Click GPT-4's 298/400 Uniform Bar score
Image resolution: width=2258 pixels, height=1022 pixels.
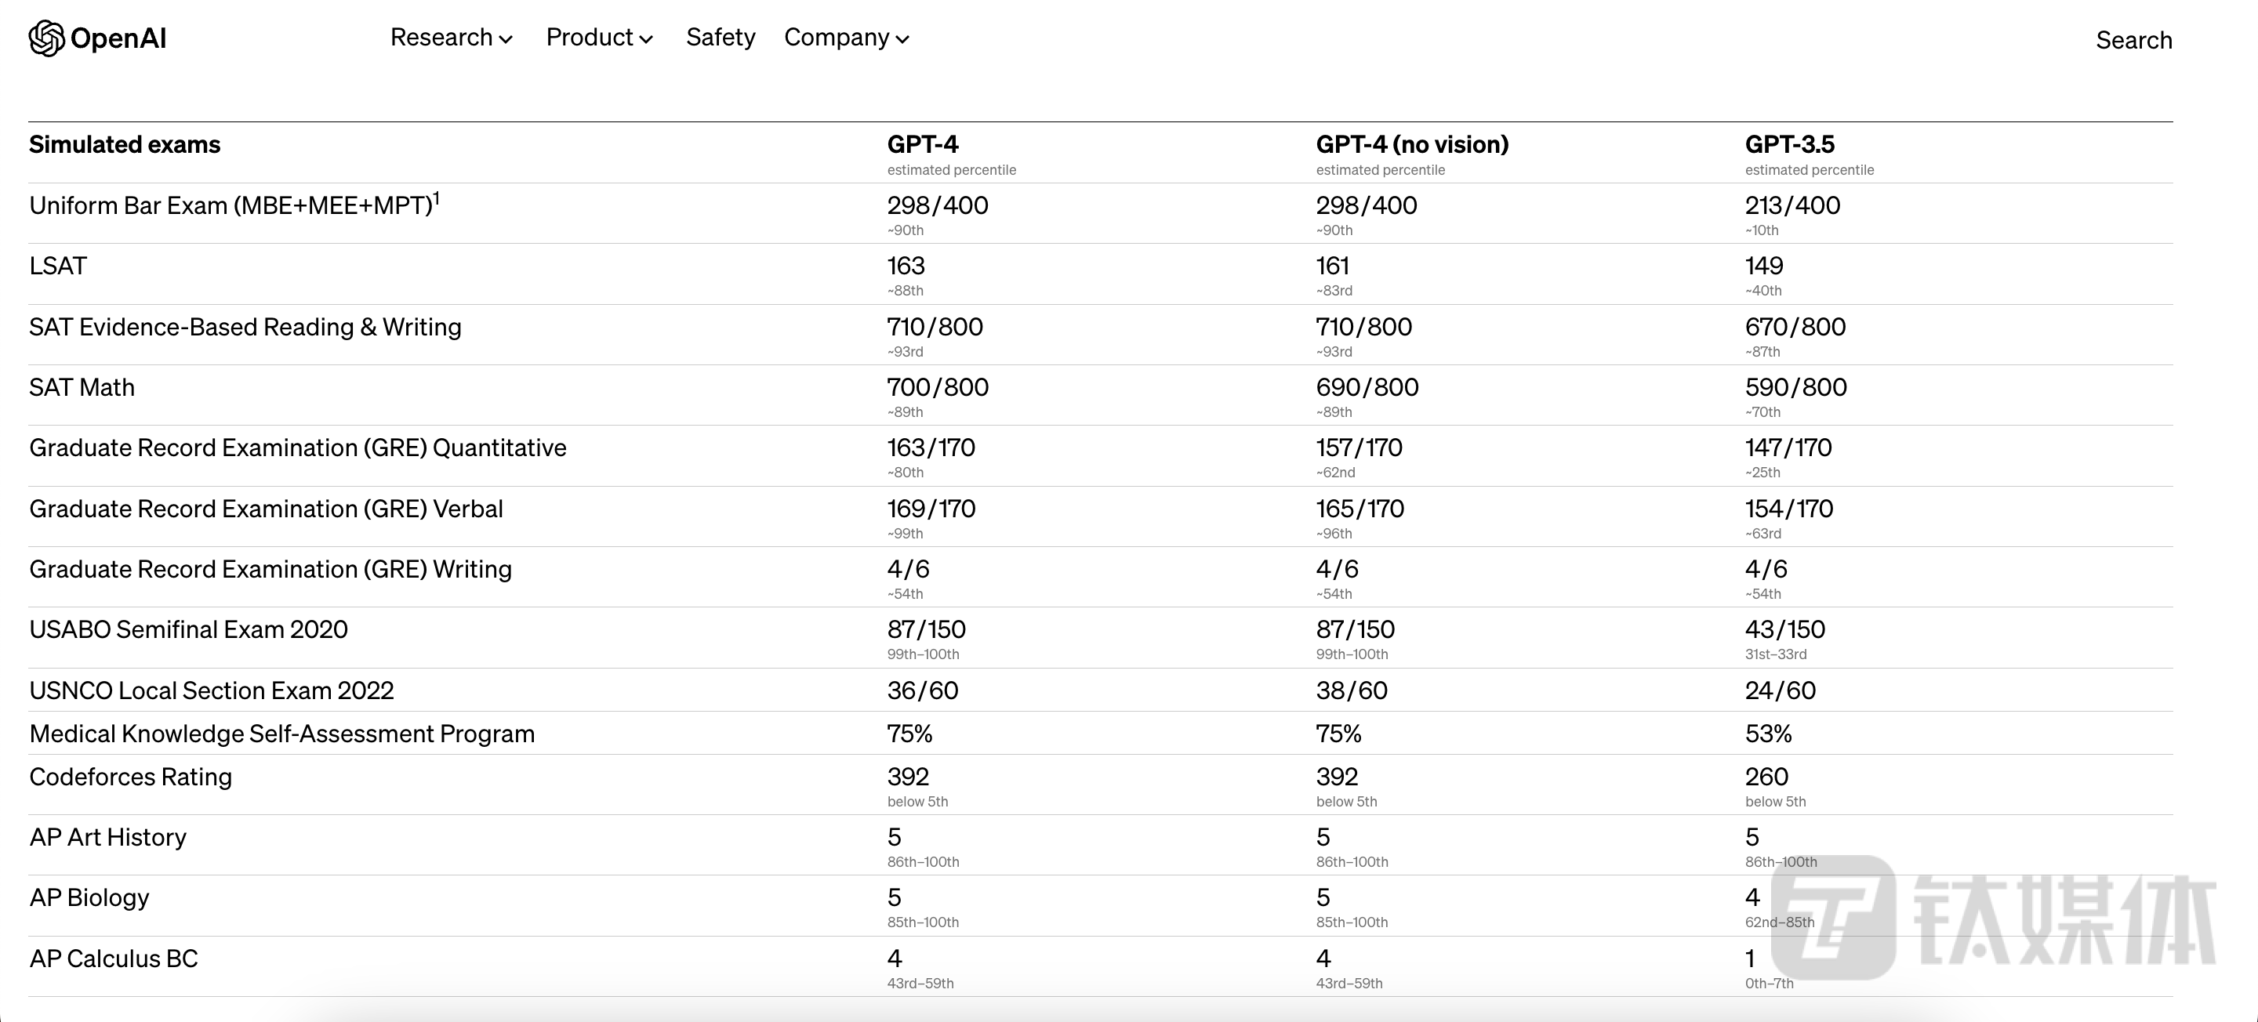937,205
